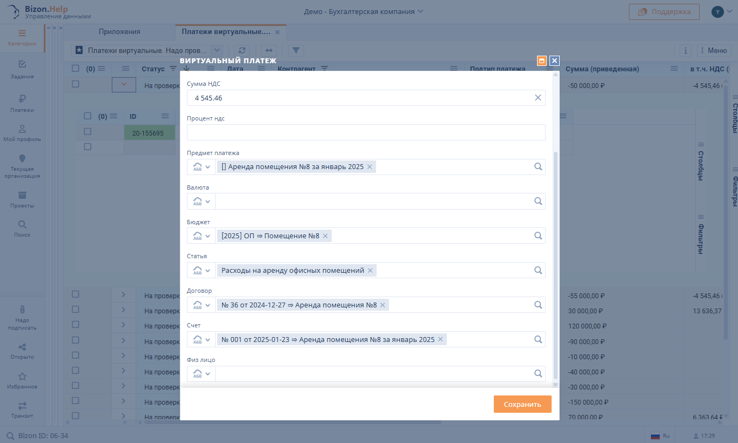
Task: Open the Валюта field type dropdown
Action: (x=201, y=202)
